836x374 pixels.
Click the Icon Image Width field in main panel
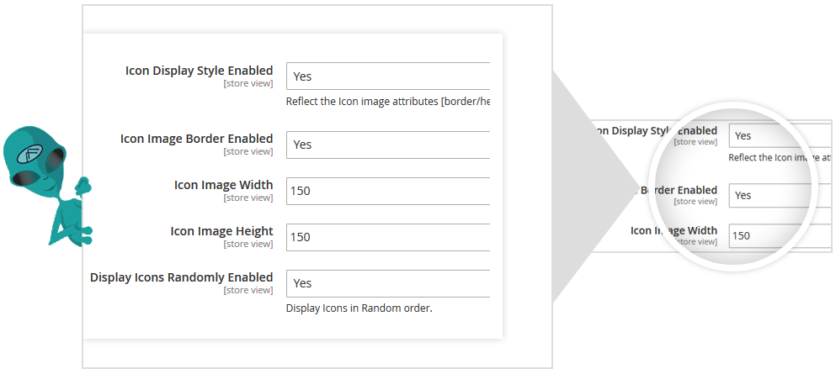tap(388, 191)
